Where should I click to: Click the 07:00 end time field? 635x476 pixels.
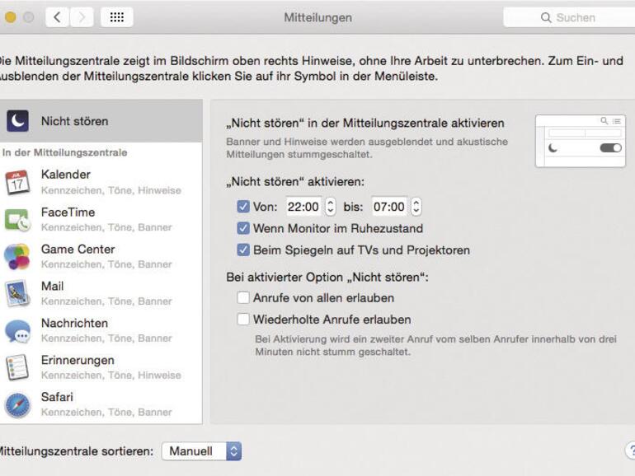(x=389, y=206)
